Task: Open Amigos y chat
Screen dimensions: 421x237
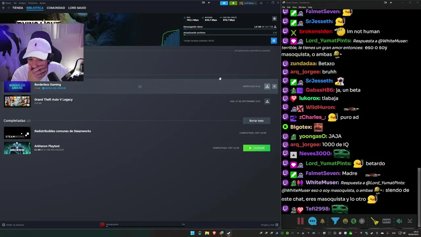Action: [269, 225]
